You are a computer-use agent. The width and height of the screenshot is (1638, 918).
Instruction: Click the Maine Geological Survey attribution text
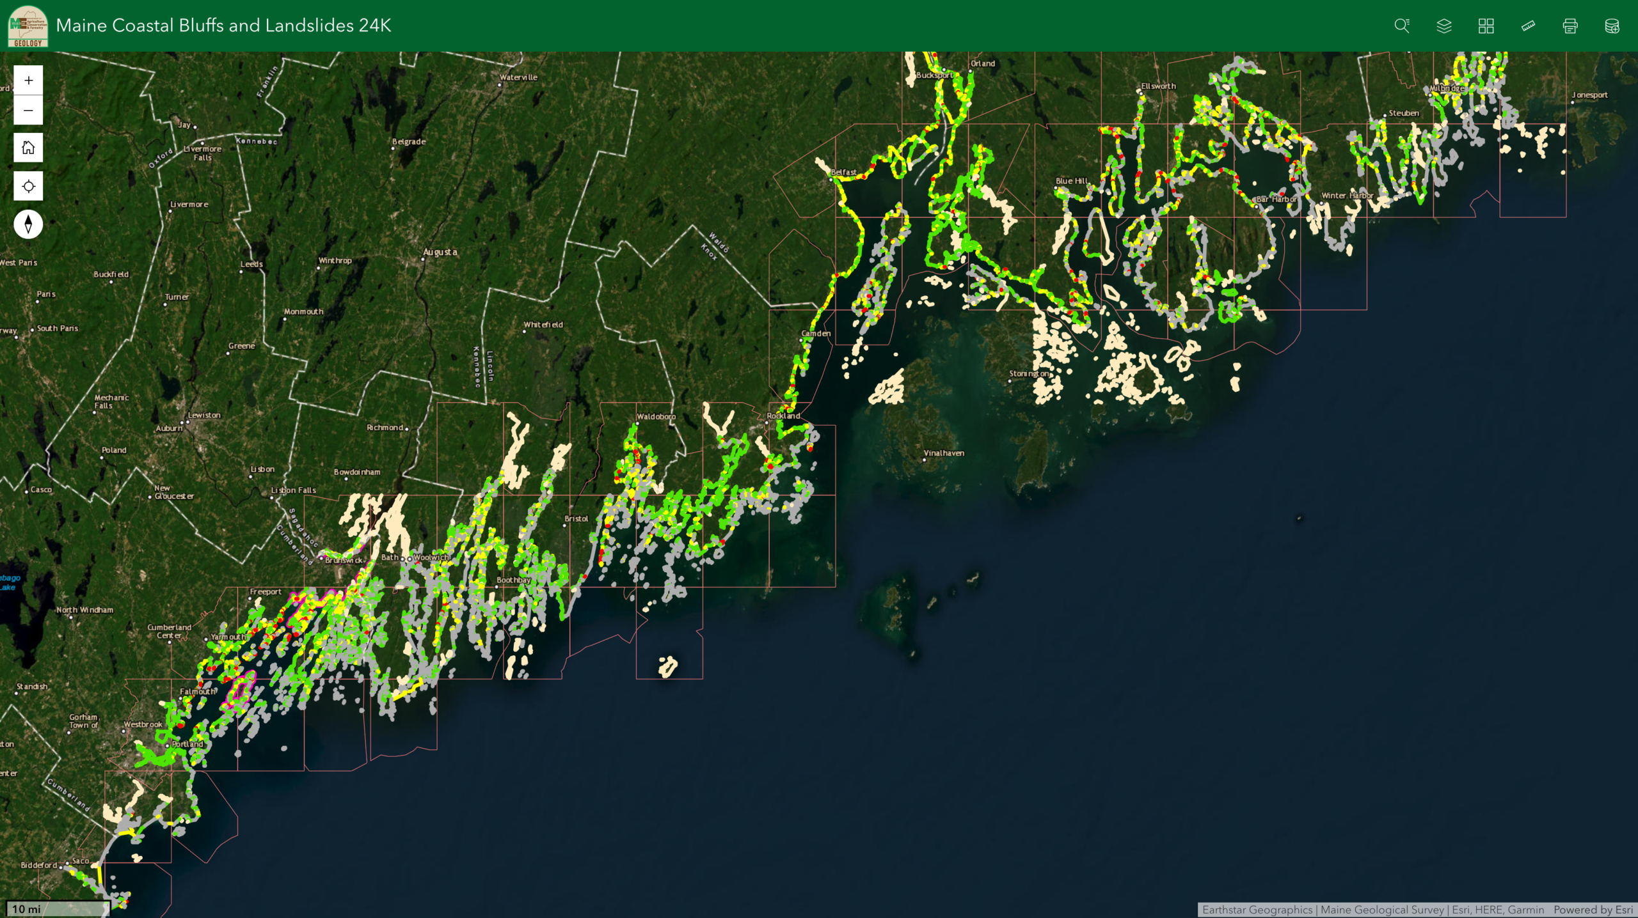(x=1382, y=910)
